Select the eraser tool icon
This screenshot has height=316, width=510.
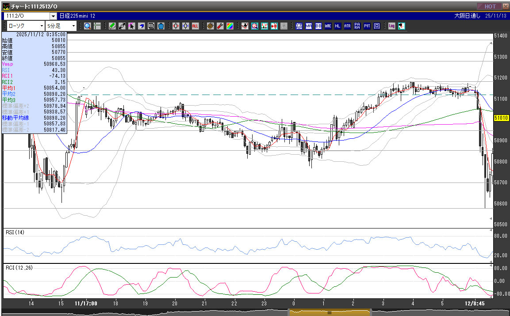(x=141, y=26)
